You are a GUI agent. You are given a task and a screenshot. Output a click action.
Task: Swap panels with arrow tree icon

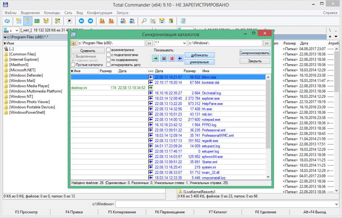click(x=57, y=21)
